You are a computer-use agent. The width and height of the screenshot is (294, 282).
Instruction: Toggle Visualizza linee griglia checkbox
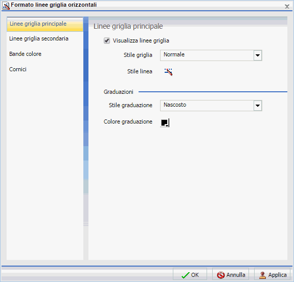click(x=107, y=41)
